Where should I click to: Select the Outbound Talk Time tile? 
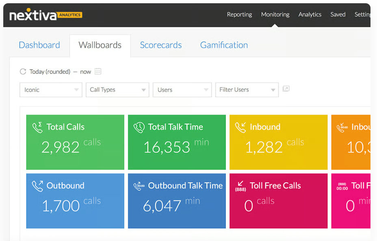click(x=177, y=201)
